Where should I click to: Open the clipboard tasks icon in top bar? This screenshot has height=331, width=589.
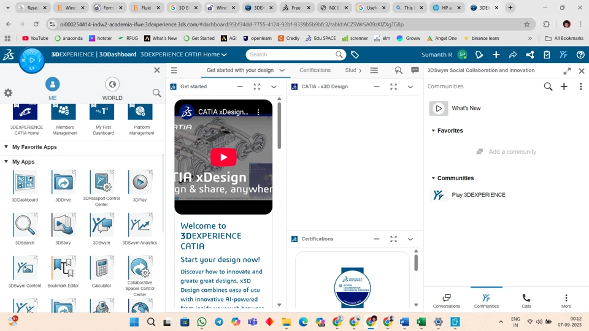pos(547,55)
